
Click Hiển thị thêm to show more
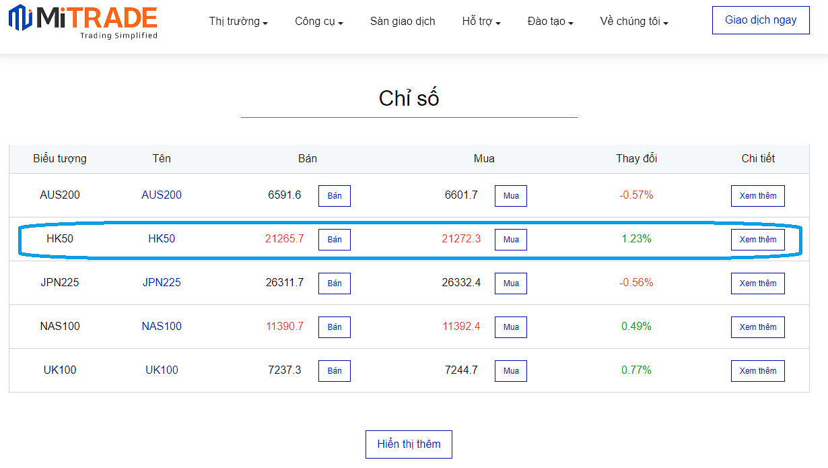[409, 444]
